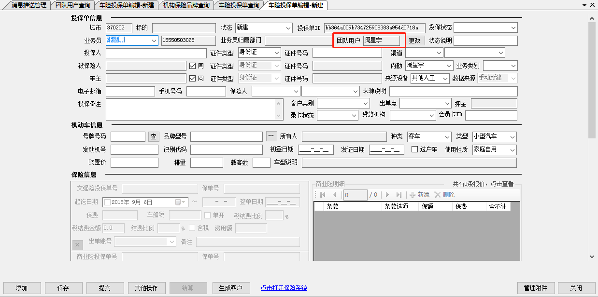The image size is (598, 297).
Task: Click the 保存 button
Action: [63, 288]
